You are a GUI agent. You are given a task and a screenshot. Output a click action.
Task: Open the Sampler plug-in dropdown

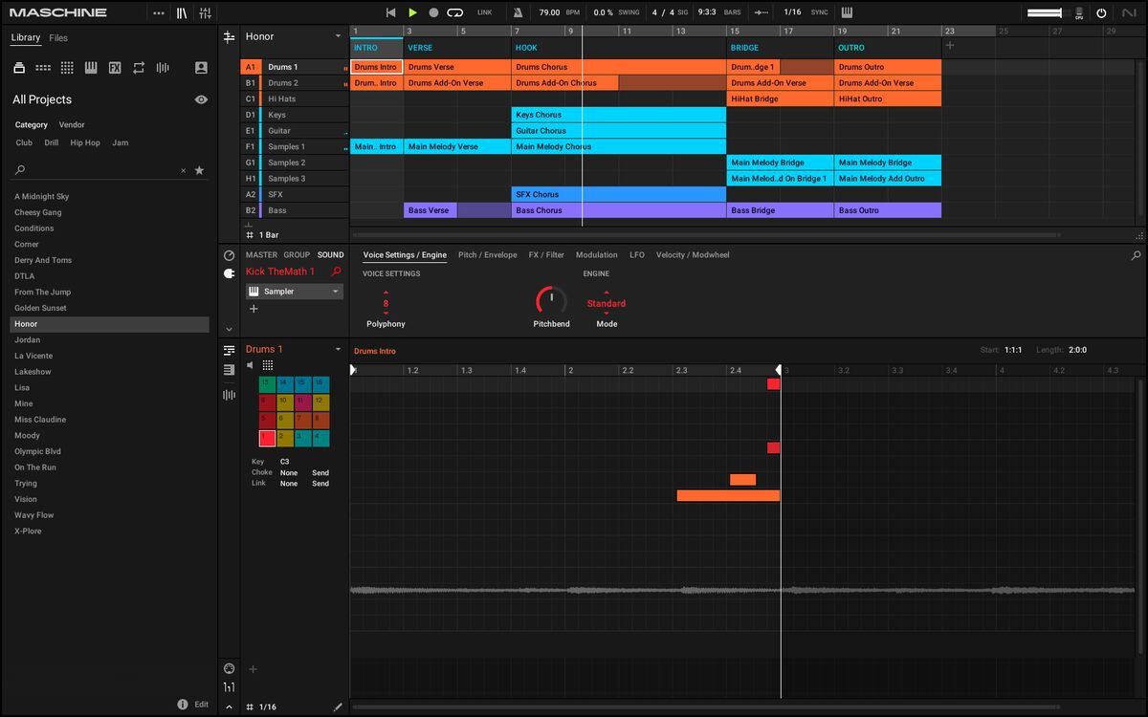336,292
